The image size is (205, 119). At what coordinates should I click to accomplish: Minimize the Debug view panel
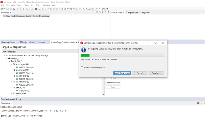(x=105, y=12)
